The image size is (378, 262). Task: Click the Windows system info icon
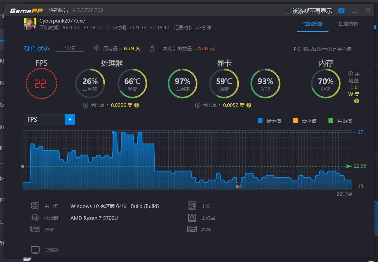click(x=35, y=206)
